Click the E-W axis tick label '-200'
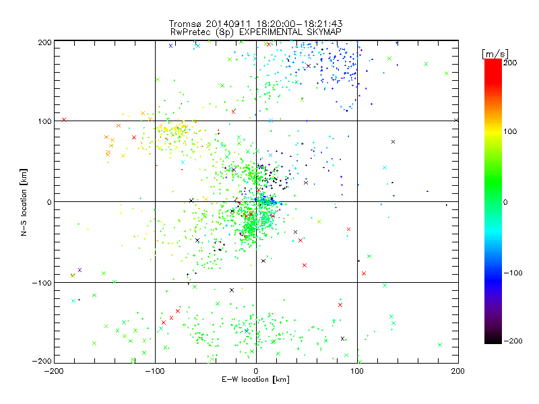This screenshot has width=539, height=404. (54, 371)
